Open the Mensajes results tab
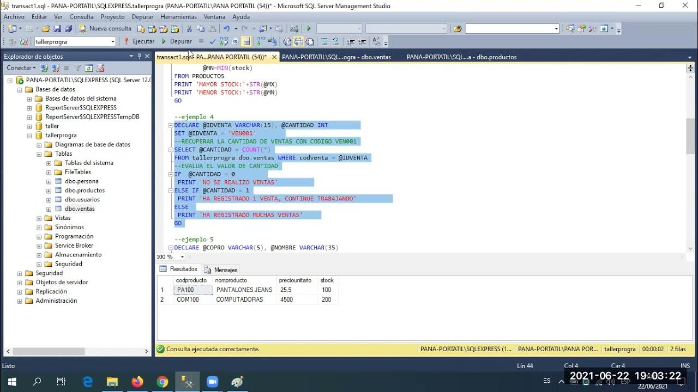 221,269
